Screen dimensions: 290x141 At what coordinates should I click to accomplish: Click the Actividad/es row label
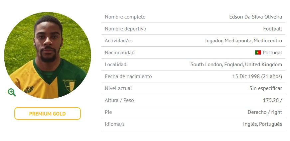(x=119, y=41)
